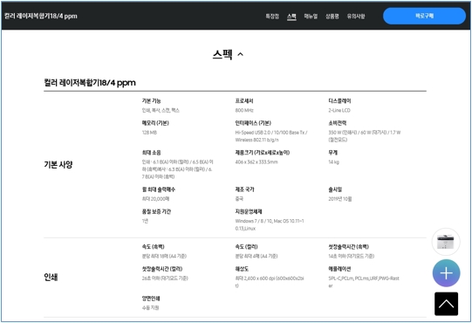Click the 800 MHz value
Image resolution: width=472 pixels, height=323 pixels.
pyautogui.click(x=244, y=110)
